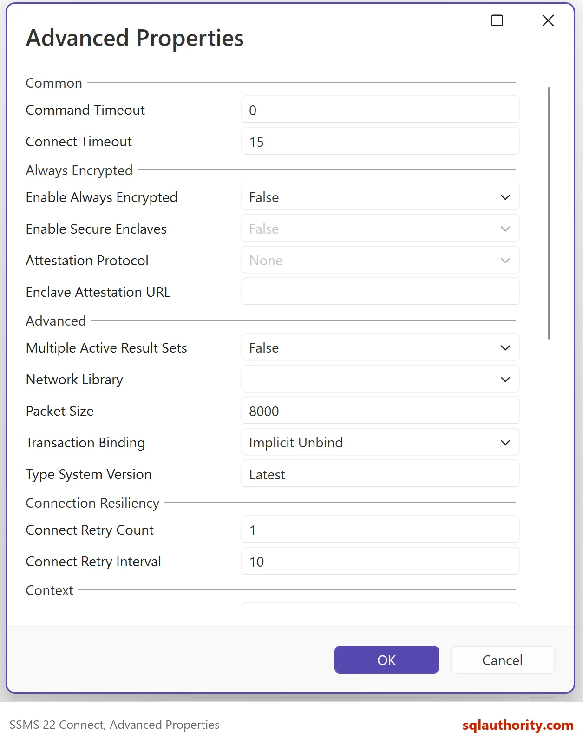This screenshot has height=746, width=583.
Task: Click the Connect Retry Interval label
Action: (93, 562)
